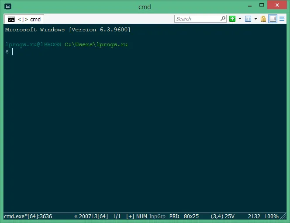The height and width of the screenshot is (223, 290).
Task: Toggle the alternative mode pane icon
Action: [273, 19]
